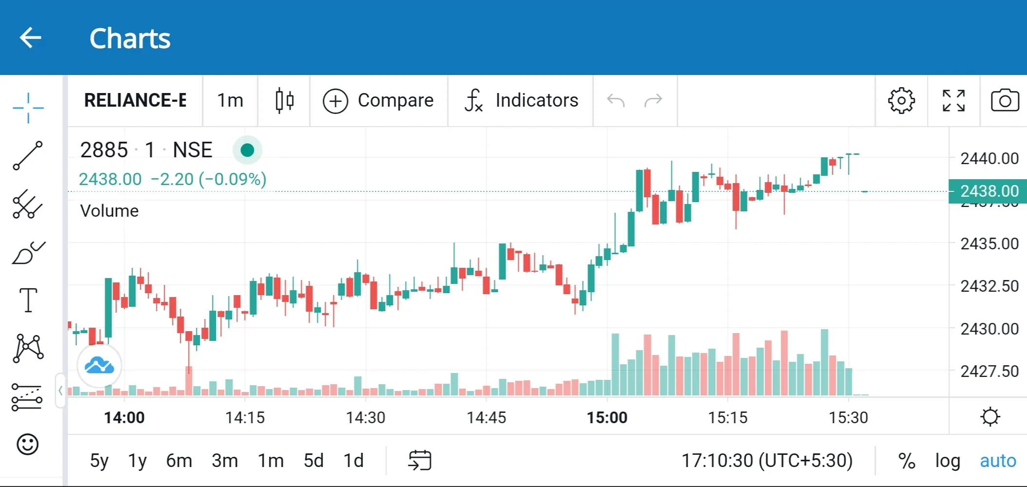Open the 1m interval dropdown
The height and width of the screenshot is (487, 1027).
click(230, 101)
